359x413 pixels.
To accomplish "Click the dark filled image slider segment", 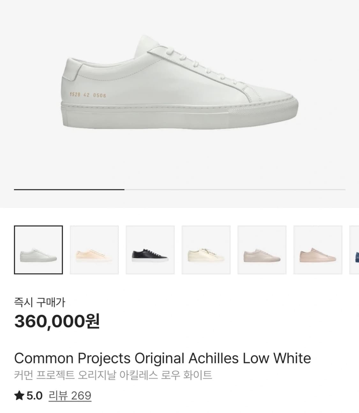I will click(69, 190).
